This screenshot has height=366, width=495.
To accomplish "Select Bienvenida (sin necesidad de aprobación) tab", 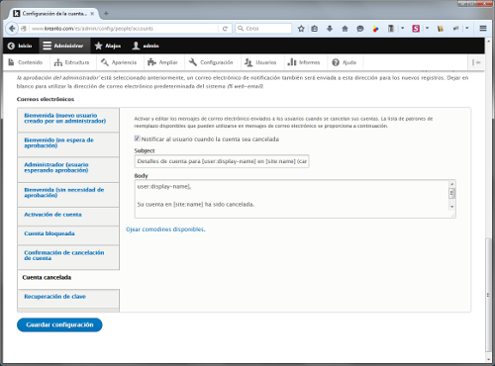I will pyautogui.click(x=68, y=195).
